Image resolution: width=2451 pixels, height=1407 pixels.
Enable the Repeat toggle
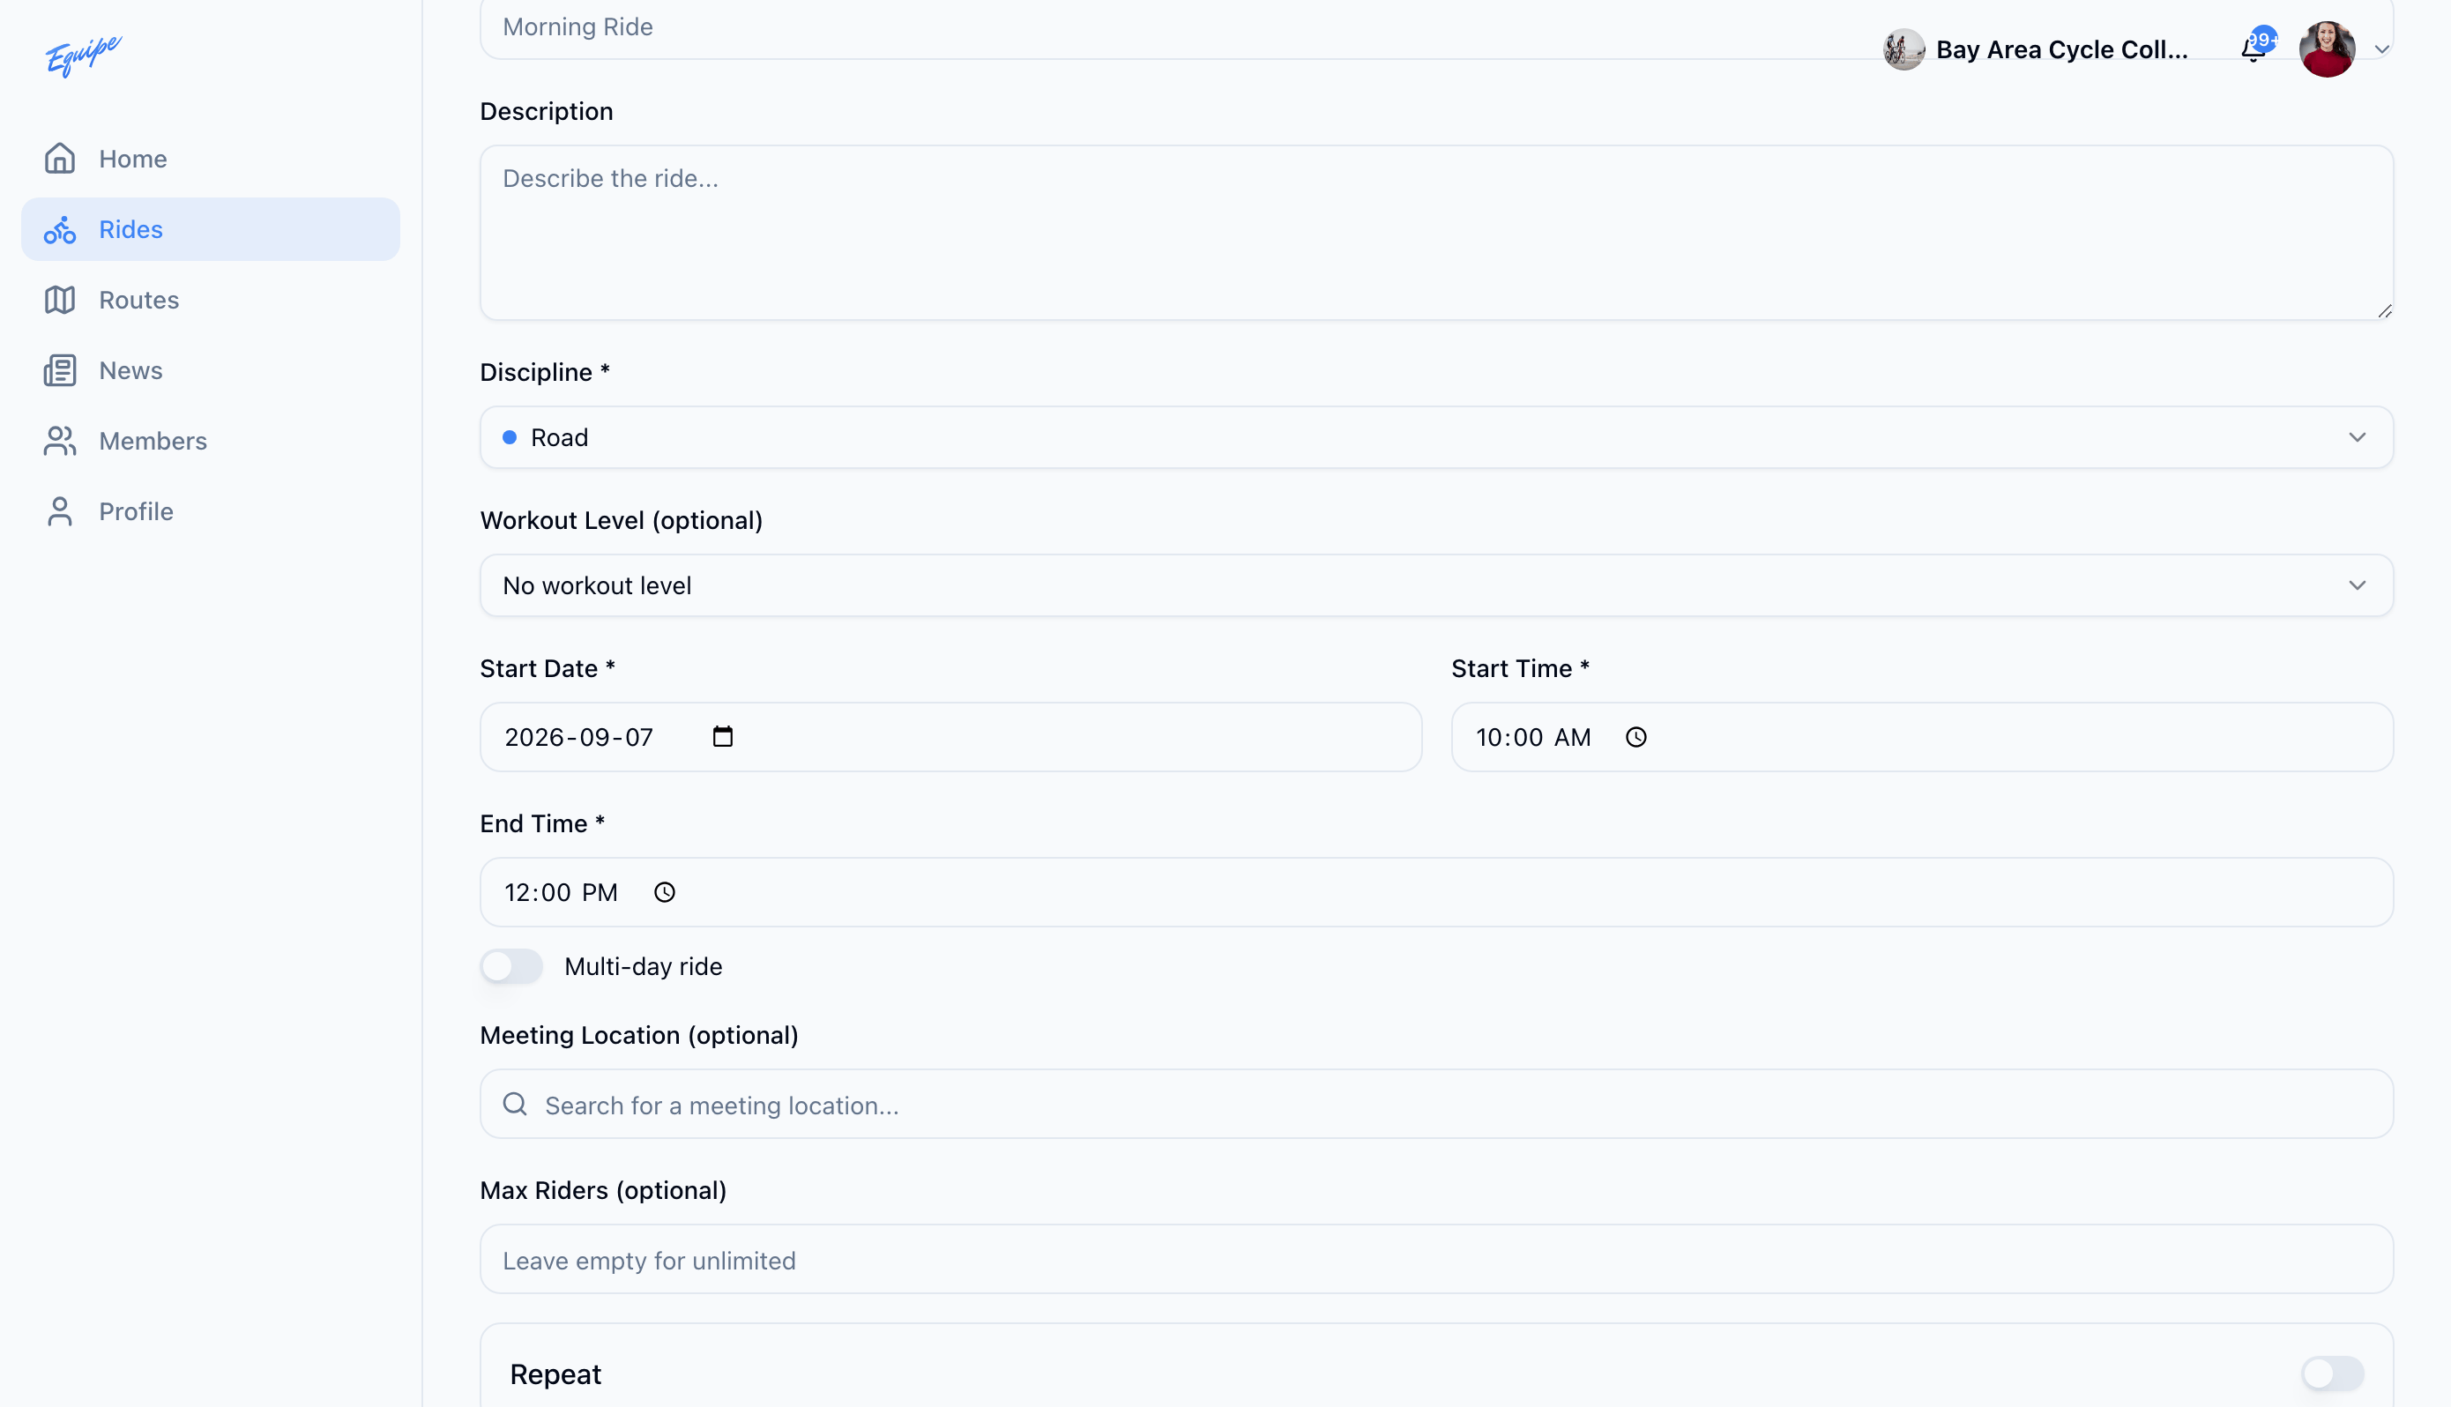[2332, 1373]
